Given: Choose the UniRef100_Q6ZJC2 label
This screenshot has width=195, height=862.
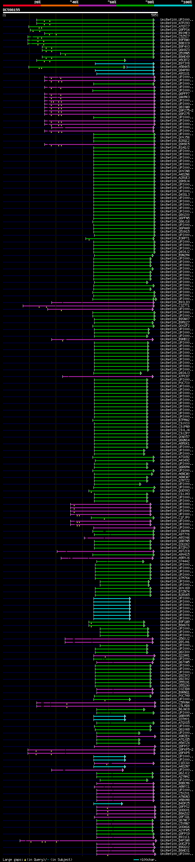Looking at the screenshot, I should [175, 773].
